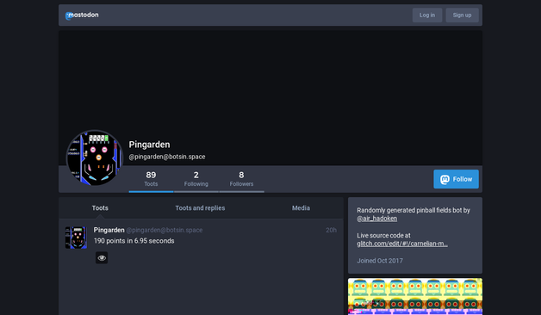Open the @air_hadoken profile link
Screen dimensions: 541x315
tap(376, 219)
